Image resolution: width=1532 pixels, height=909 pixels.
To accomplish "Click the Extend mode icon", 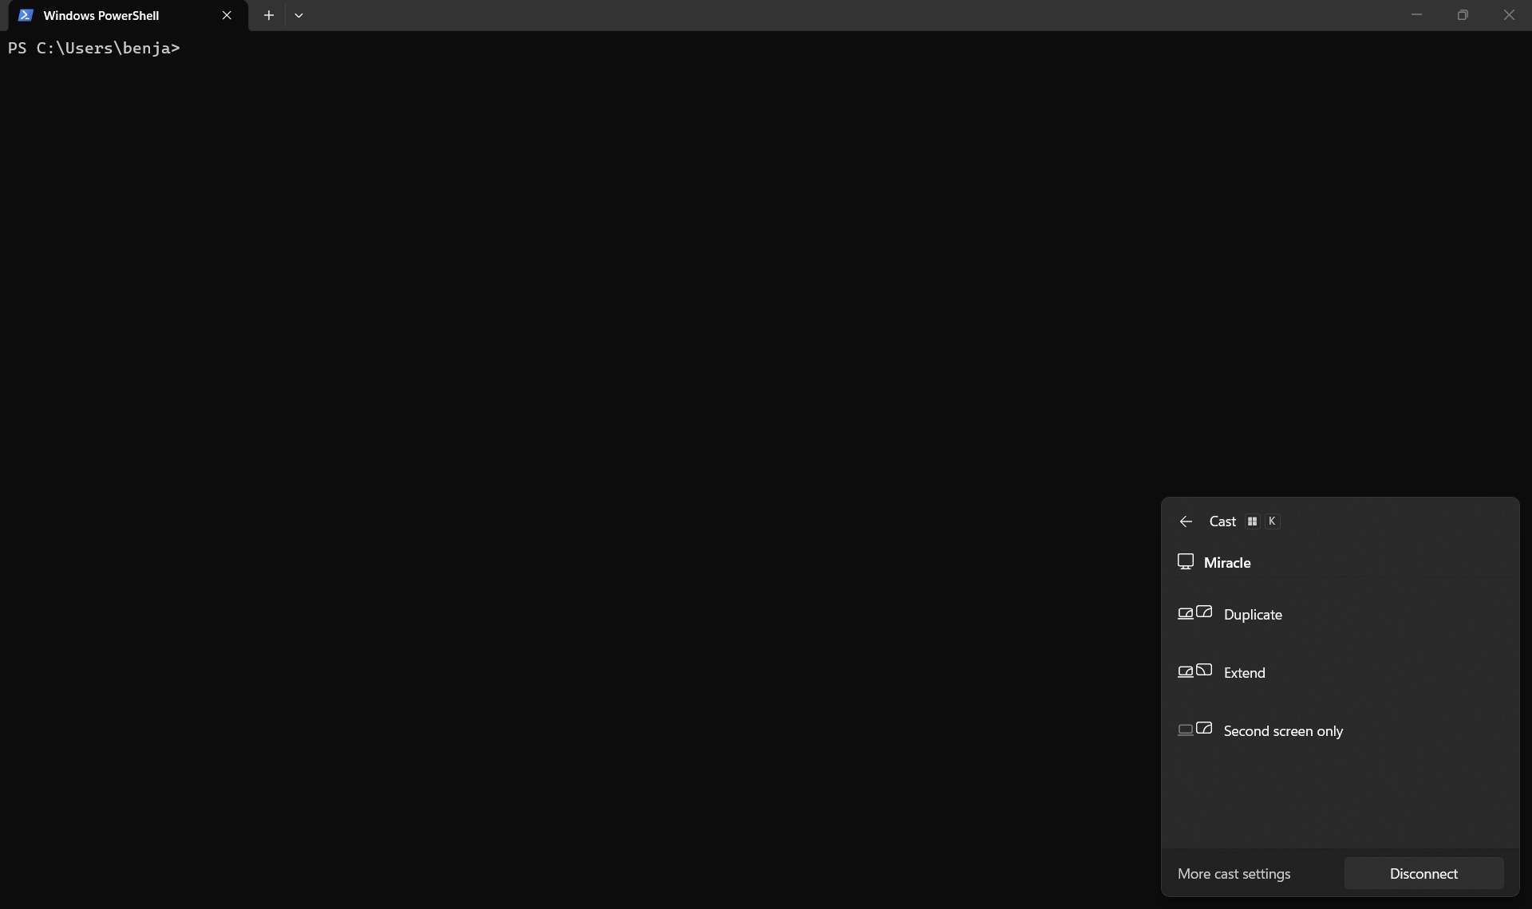I will coord(1194,671).
